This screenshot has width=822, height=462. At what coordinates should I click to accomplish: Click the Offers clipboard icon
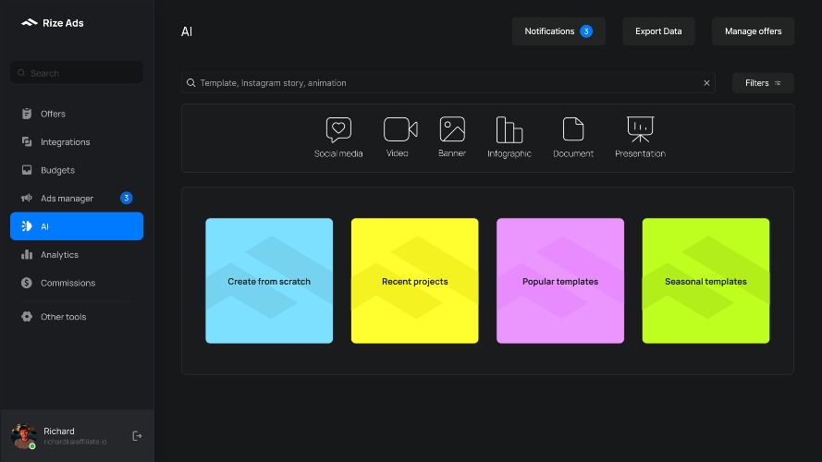click(x=27, y=114)
